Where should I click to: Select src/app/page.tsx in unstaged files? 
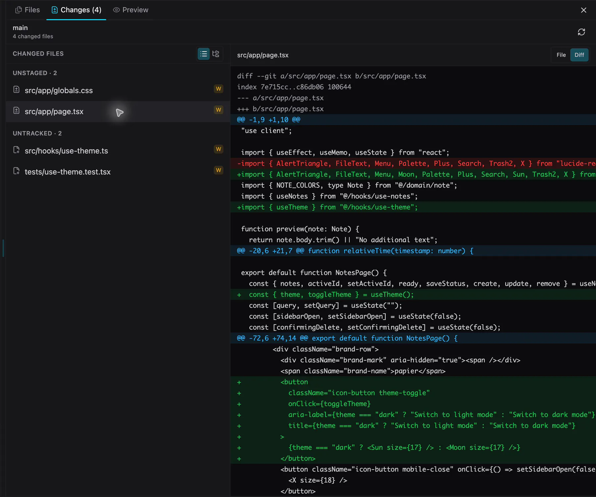pyautogui.click(x=118, y=112)
